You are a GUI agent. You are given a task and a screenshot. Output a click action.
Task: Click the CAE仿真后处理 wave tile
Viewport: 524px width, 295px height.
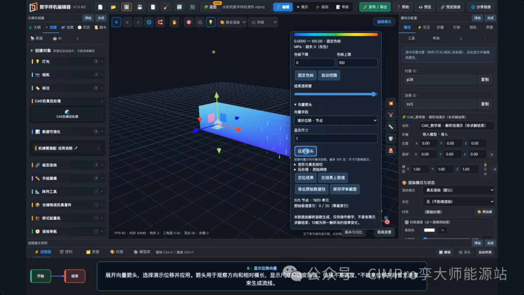click(x=67, y=114)
